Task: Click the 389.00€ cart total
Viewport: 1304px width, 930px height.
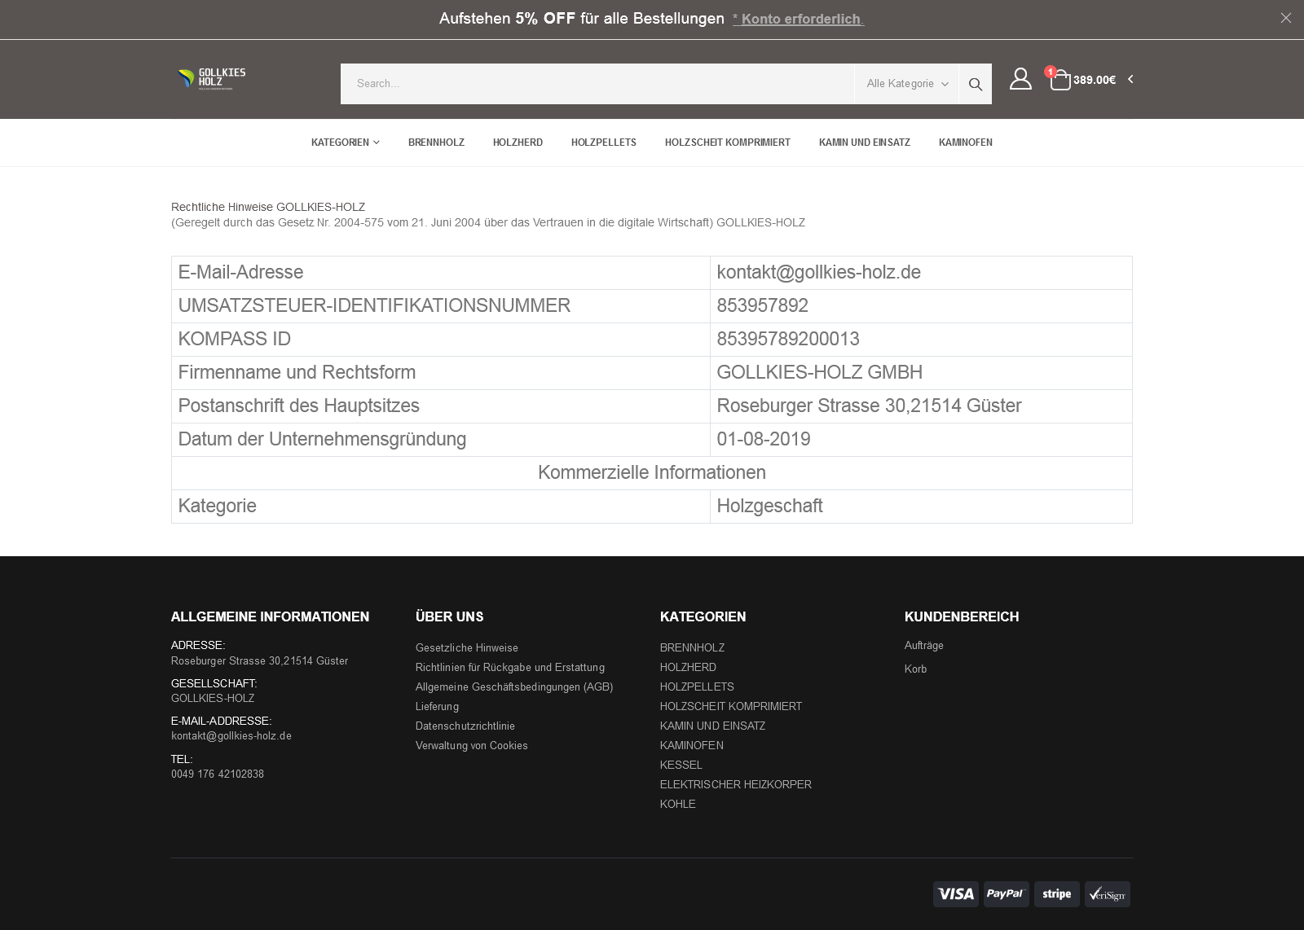Action: tap(1095, 80)
